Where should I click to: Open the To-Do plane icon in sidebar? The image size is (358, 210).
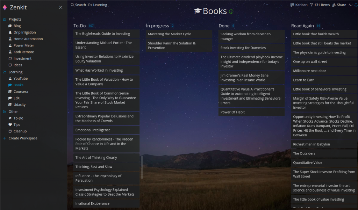tap(10, 118)
